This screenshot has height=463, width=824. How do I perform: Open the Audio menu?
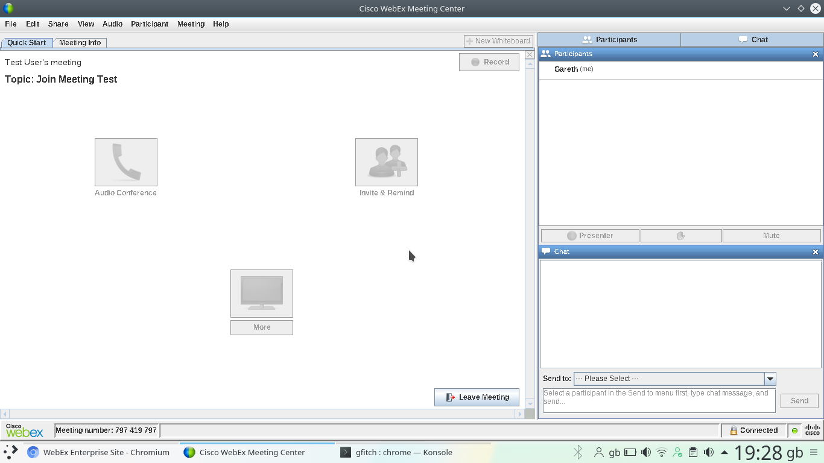pyautogui.click(x=113, y=24)
